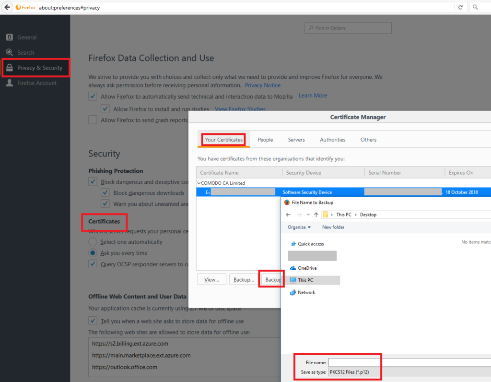Click the This PC computer icon

(293, 280)
